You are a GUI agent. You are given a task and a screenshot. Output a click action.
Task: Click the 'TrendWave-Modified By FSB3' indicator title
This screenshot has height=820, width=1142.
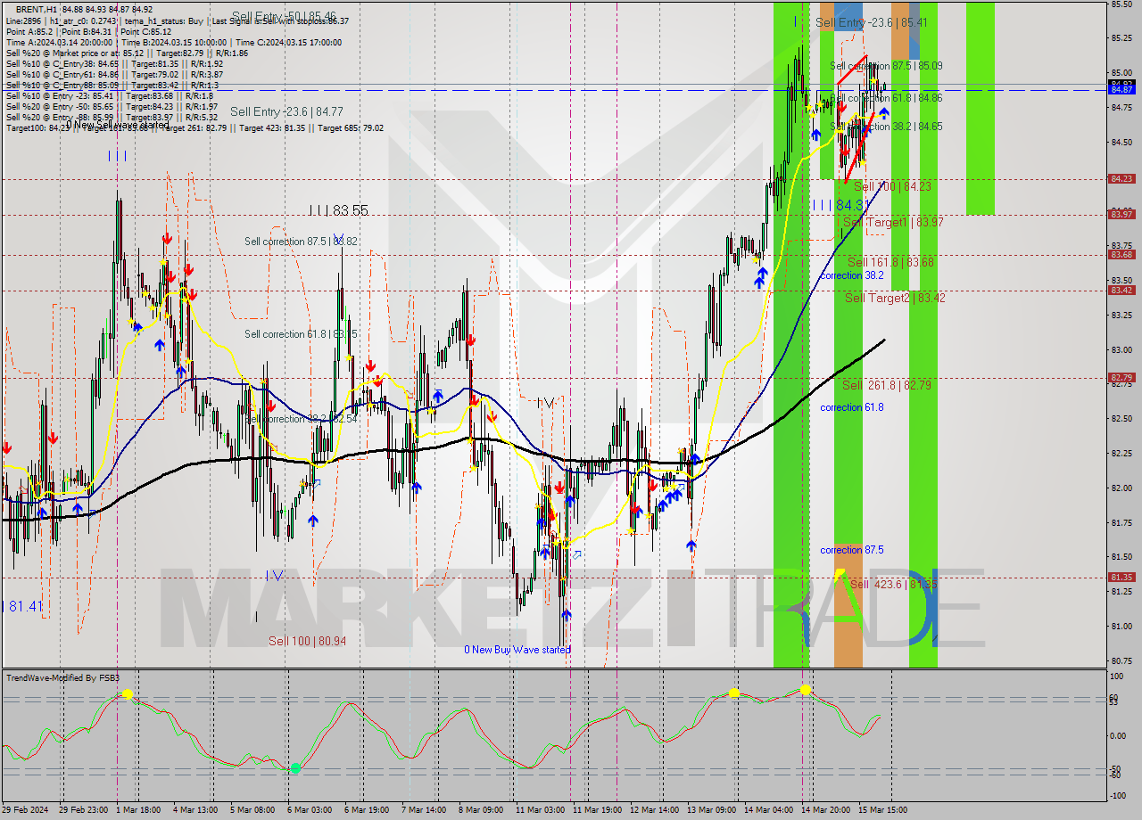tap(63, 678)
